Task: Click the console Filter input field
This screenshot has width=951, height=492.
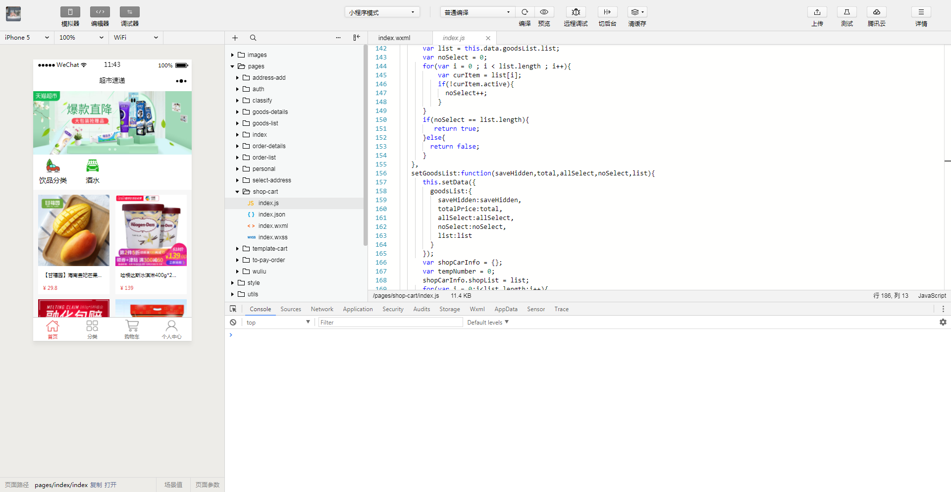Action: (390, 323)
